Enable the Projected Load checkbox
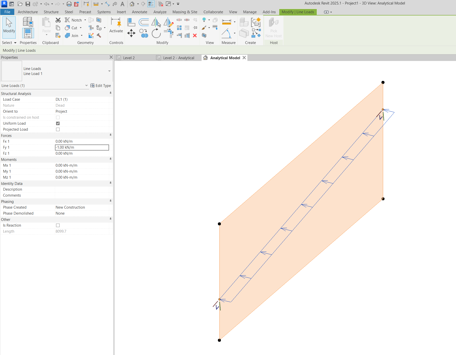The height and width of the screenshot is (355, 456). coord(58,129)
